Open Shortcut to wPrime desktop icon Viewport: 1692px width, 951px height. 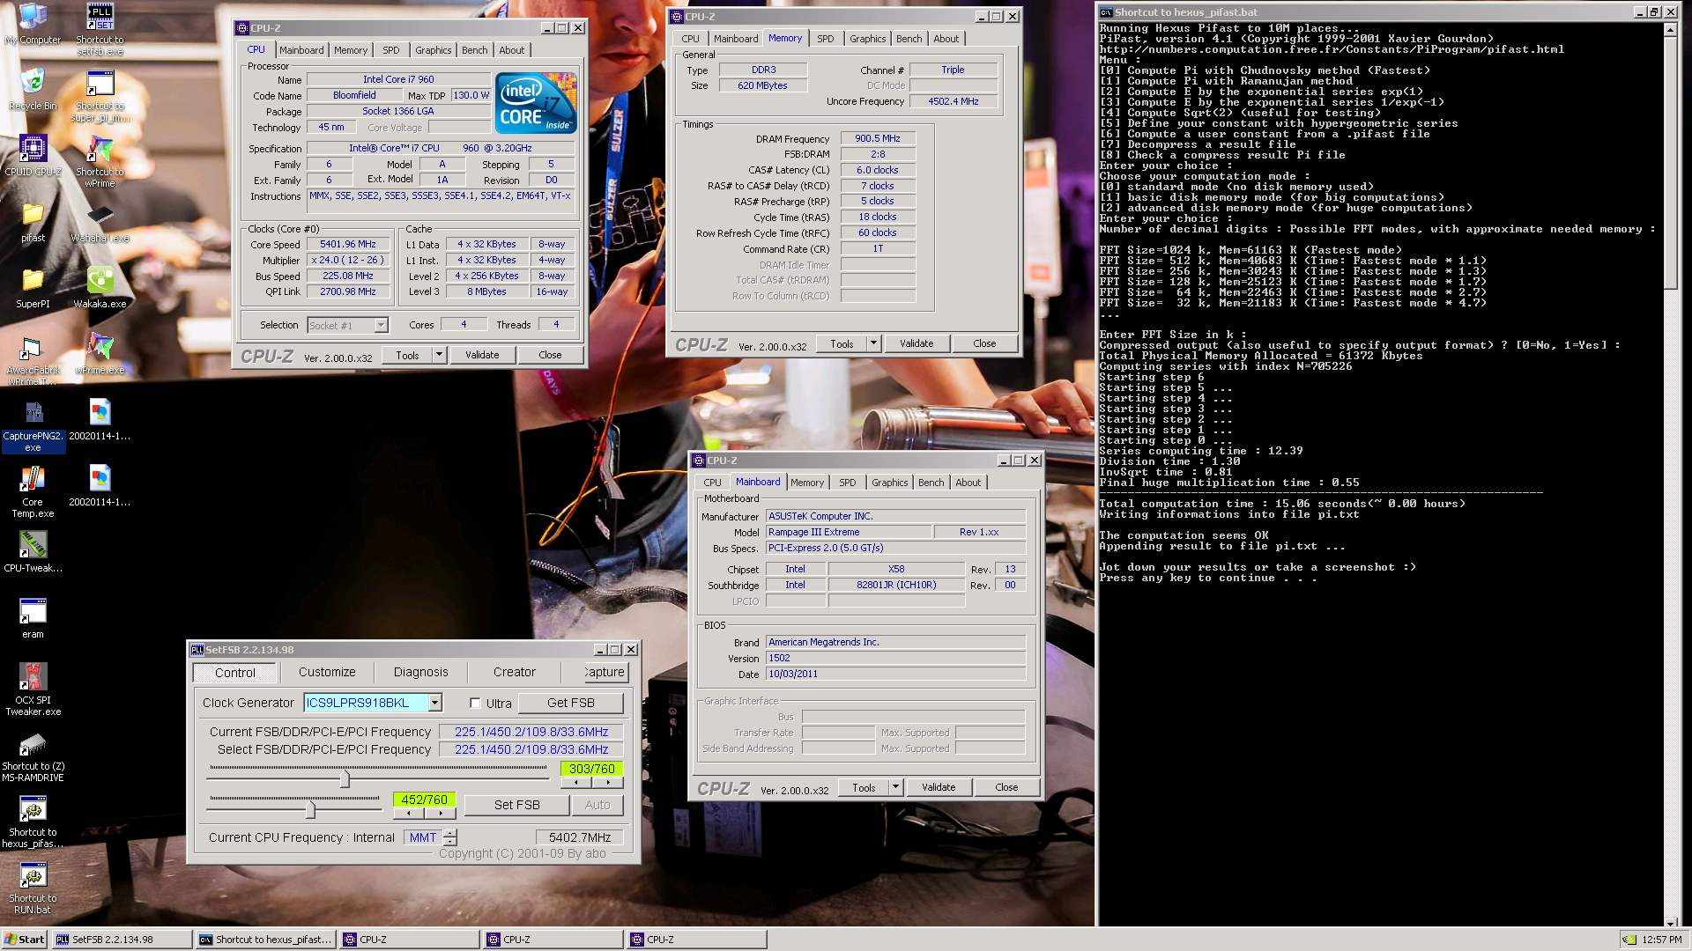click(x=100, y=161)
